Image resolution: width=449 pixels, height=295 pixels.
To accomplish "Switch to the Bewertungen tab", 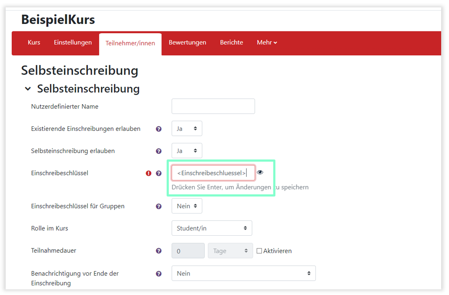I will pos(188,43).
